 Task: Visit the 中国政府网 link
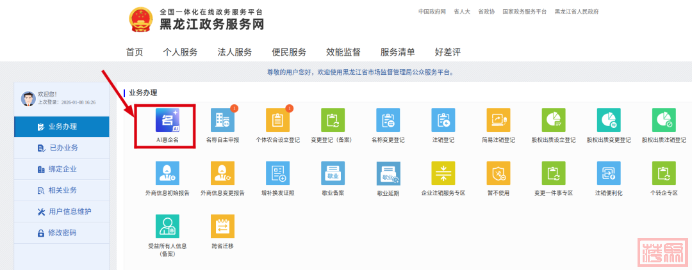pos(432,12)
